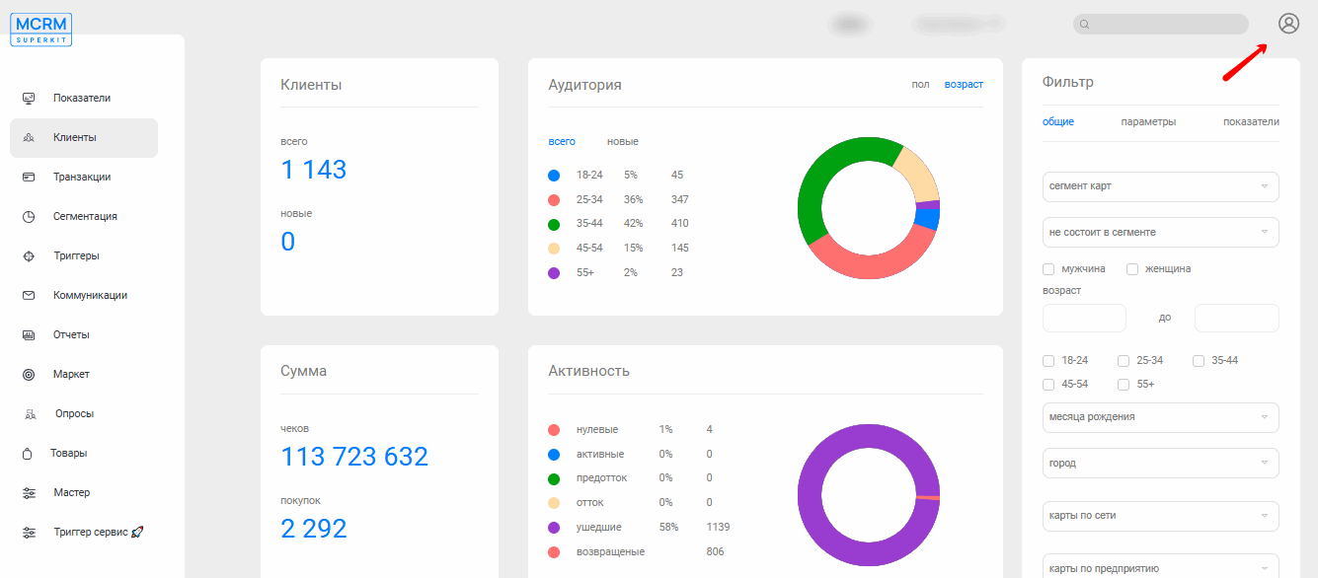Click the Коммуникации envelope icon

pos(29,296)
